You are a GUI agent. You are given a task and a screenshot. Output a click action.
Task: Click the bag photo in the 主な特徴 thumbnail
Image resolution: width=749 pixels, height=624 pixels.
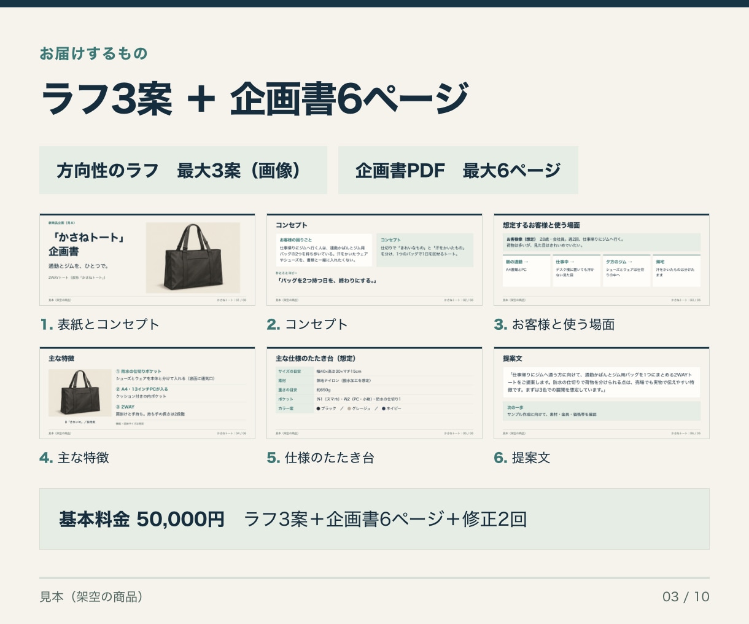coord(80,393)
